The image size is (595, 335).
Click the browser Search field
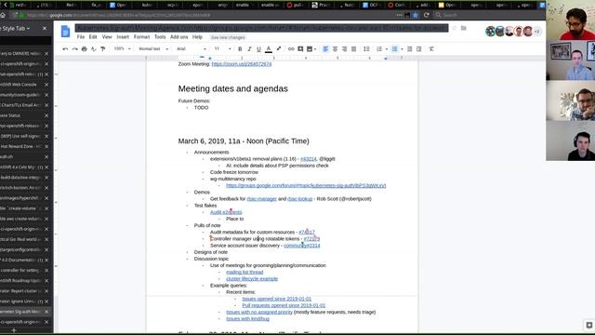click(x=490, y=15)
